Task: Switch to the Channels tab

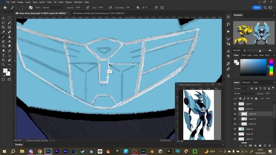Action: coord(246,82)
